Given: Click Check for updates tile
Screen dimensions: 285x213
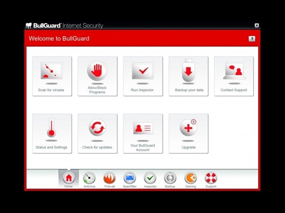Looking at the screenshot, I should pos(97,133).
